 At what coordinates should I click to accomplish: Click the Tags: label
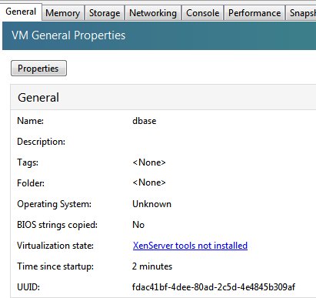[x=28, y=162]
